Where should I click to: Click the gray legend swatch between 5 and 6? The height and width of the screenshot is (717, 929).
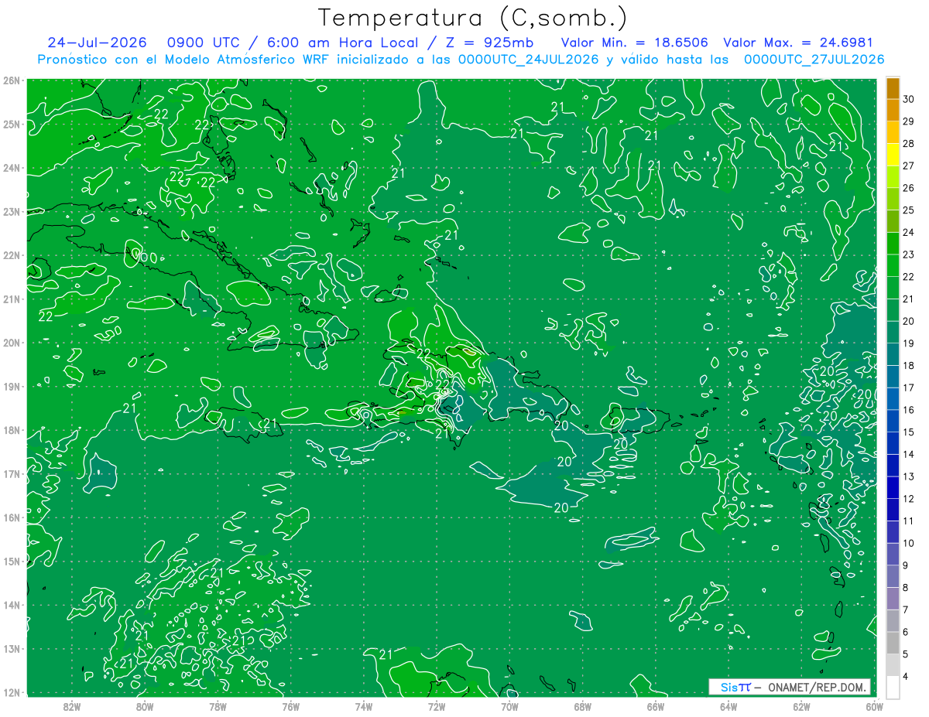[x=893, y=644]
